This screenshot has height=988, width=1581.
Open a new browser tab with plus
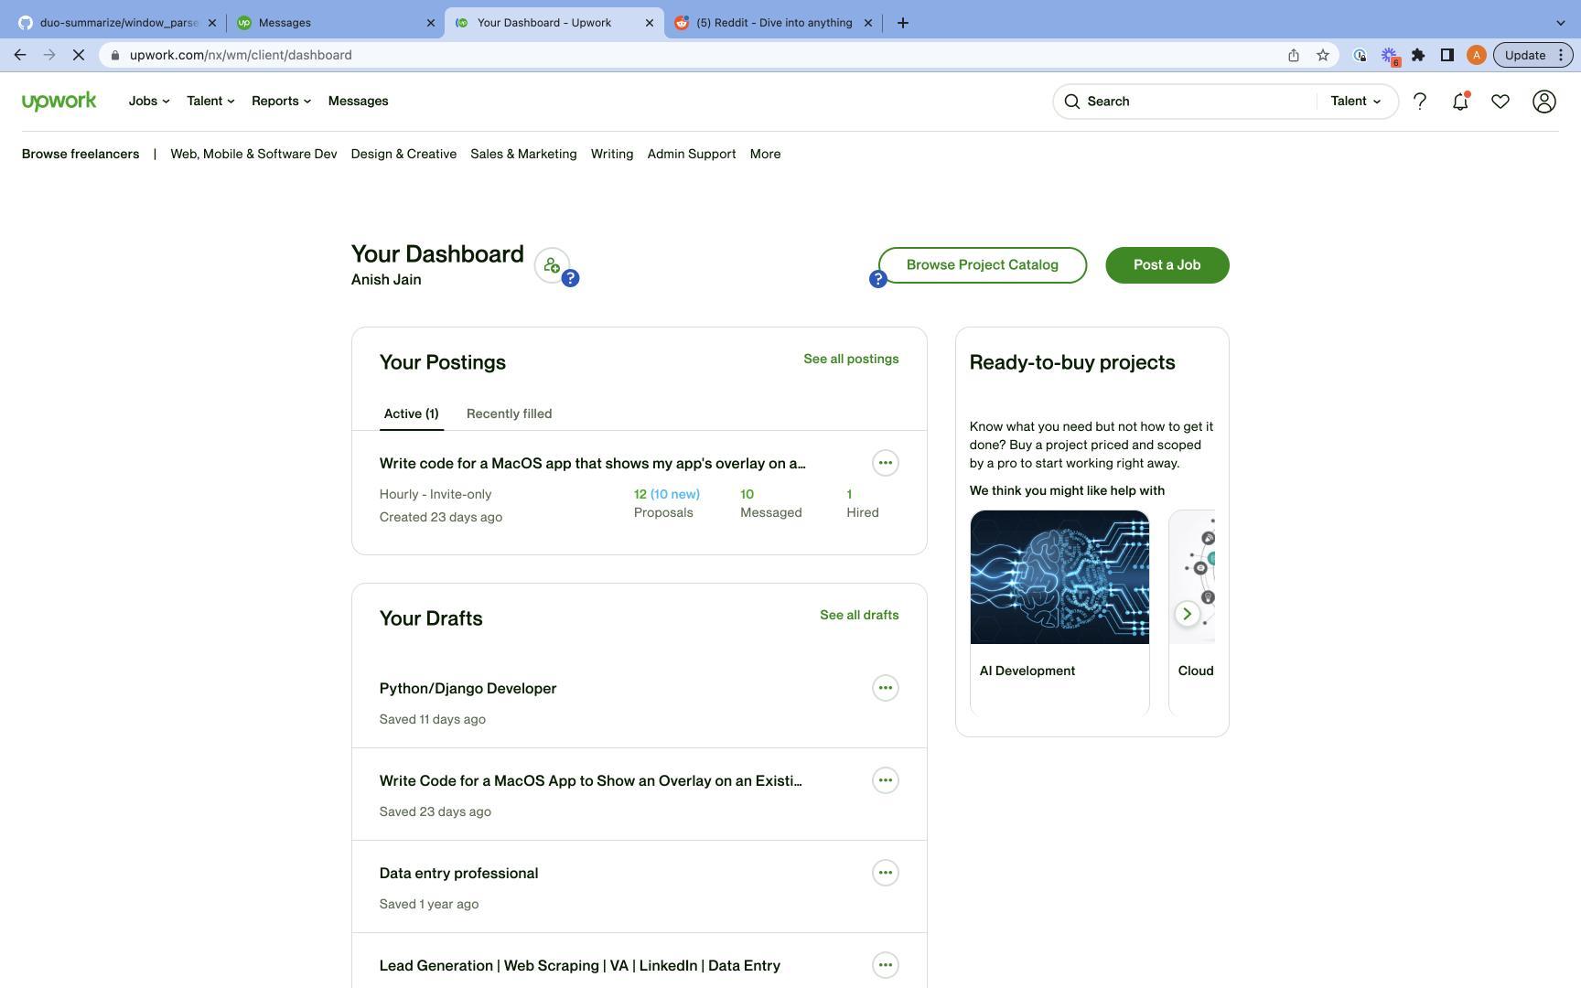coord(903,23)
